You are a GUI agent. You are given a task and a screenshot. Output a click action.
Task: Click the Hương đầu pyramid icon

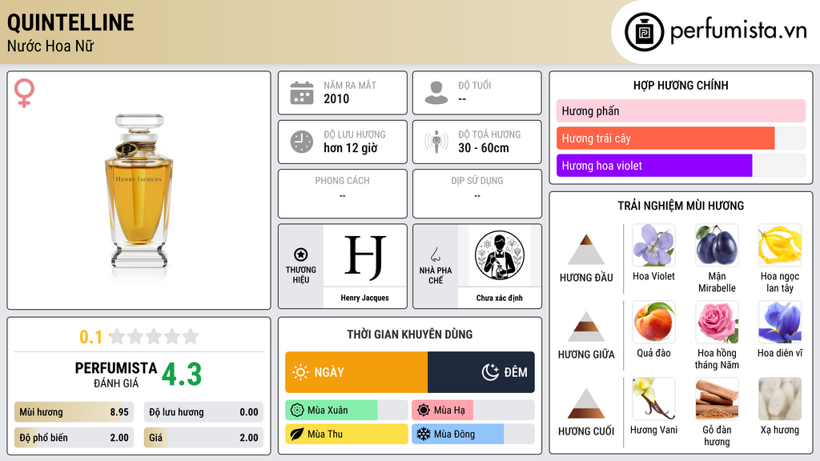(586, 250)
